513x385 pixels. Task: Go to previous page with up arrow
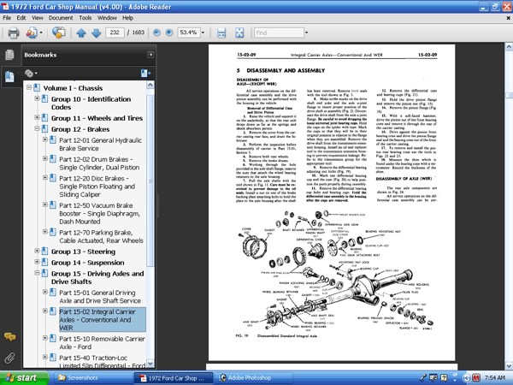(x=82, y=33)
